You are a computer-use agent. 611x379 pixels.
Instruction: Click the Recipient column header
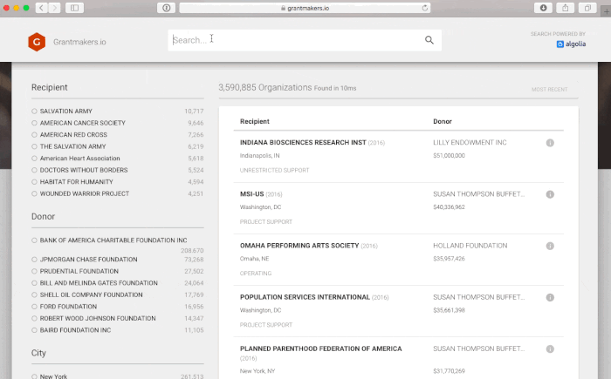click(x=255, y=121)
